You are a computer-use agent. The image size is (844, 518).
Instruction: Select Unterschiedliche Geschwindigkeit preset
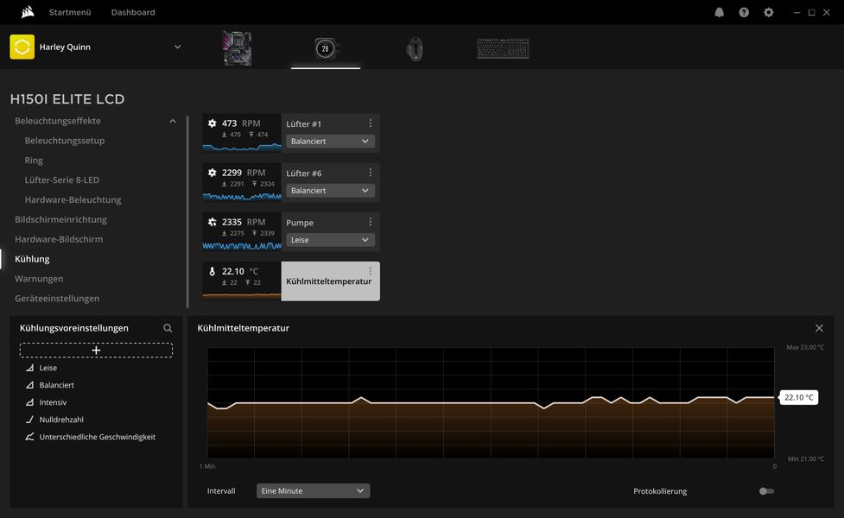click(x=96, y=437)
